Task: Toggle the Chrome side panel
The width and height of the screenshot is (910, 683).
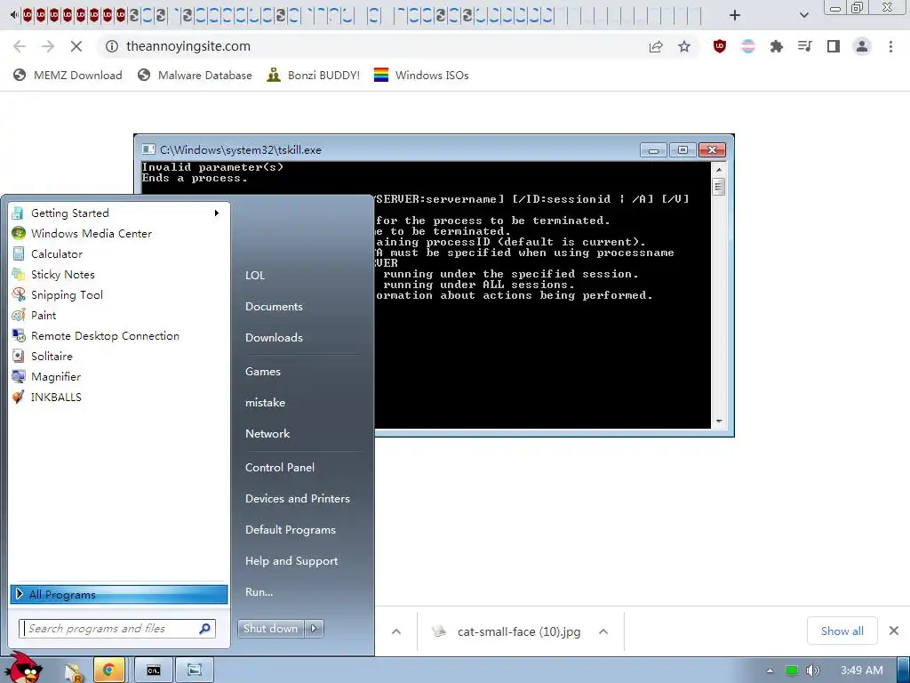Action: 834,46
